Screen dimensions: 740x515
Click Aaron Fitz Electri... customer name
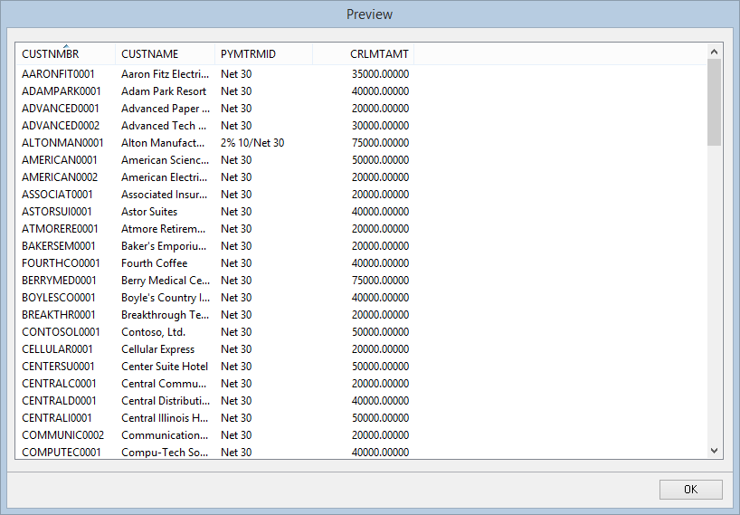click(165, 74)
